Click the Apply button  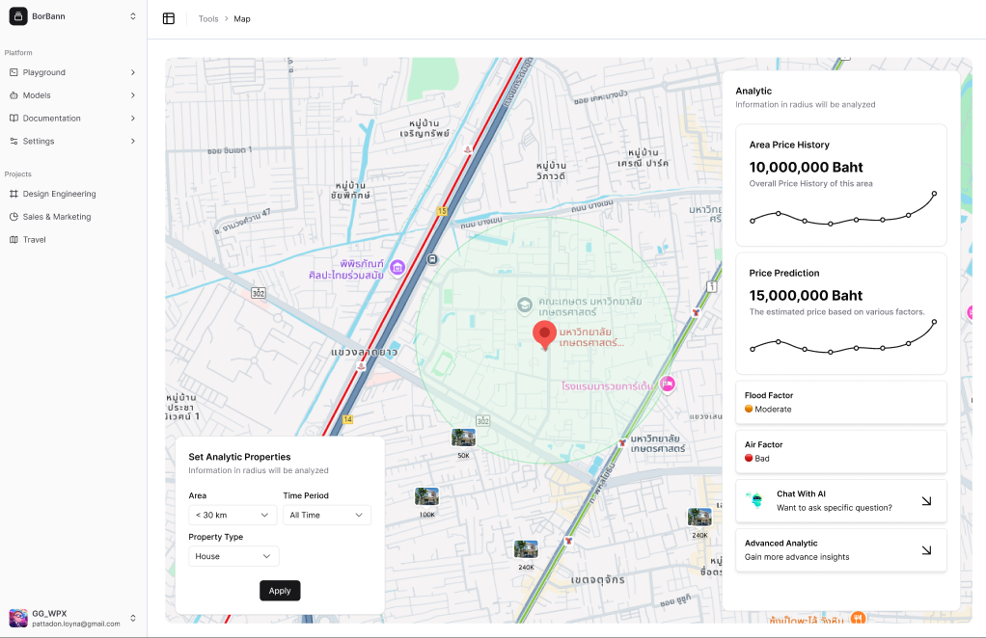(x=280, y=591)
